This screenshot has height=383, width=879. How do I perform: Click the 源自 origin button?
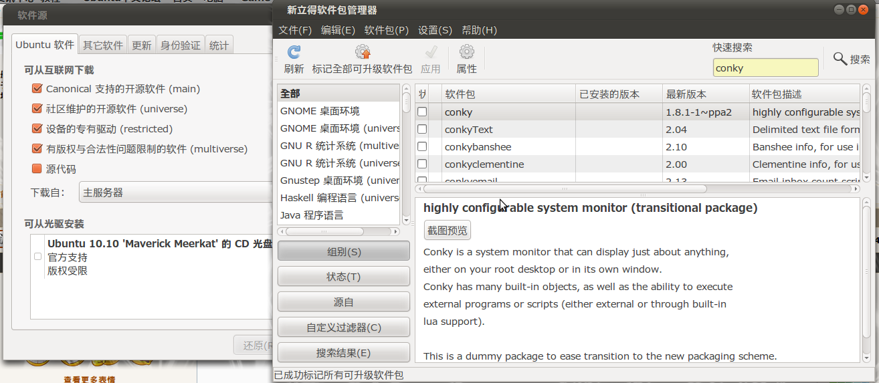click(x=344, y=302)
